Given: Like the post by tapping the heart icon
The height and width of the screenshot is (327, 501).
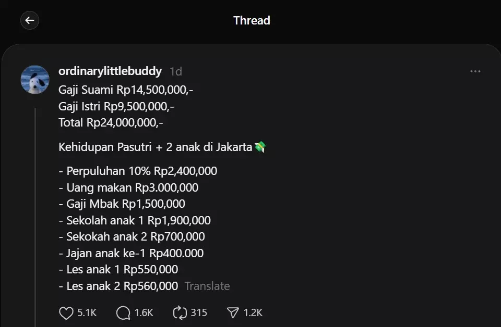Looking at the screenshot, I should coord(66,312).
